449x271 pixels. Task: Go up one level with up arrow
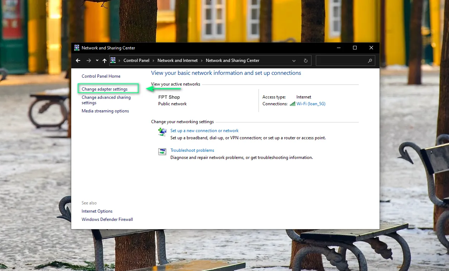[x=105, y=61]
